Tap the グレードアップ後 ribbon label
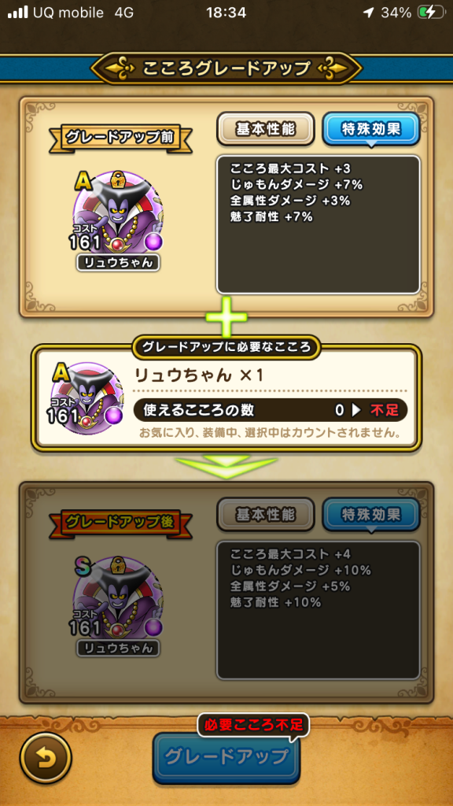Viewport: 453px width, 806px height. click(120, 523)
